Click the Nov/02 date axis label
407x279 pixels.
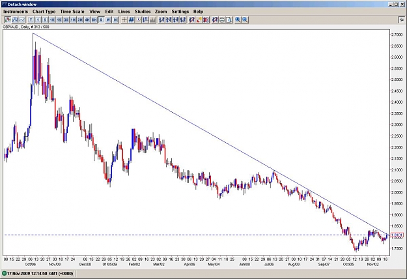click(x=372, y=265)
